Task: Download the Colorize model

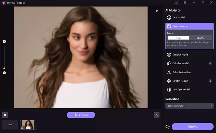Action: click(210, 64)
